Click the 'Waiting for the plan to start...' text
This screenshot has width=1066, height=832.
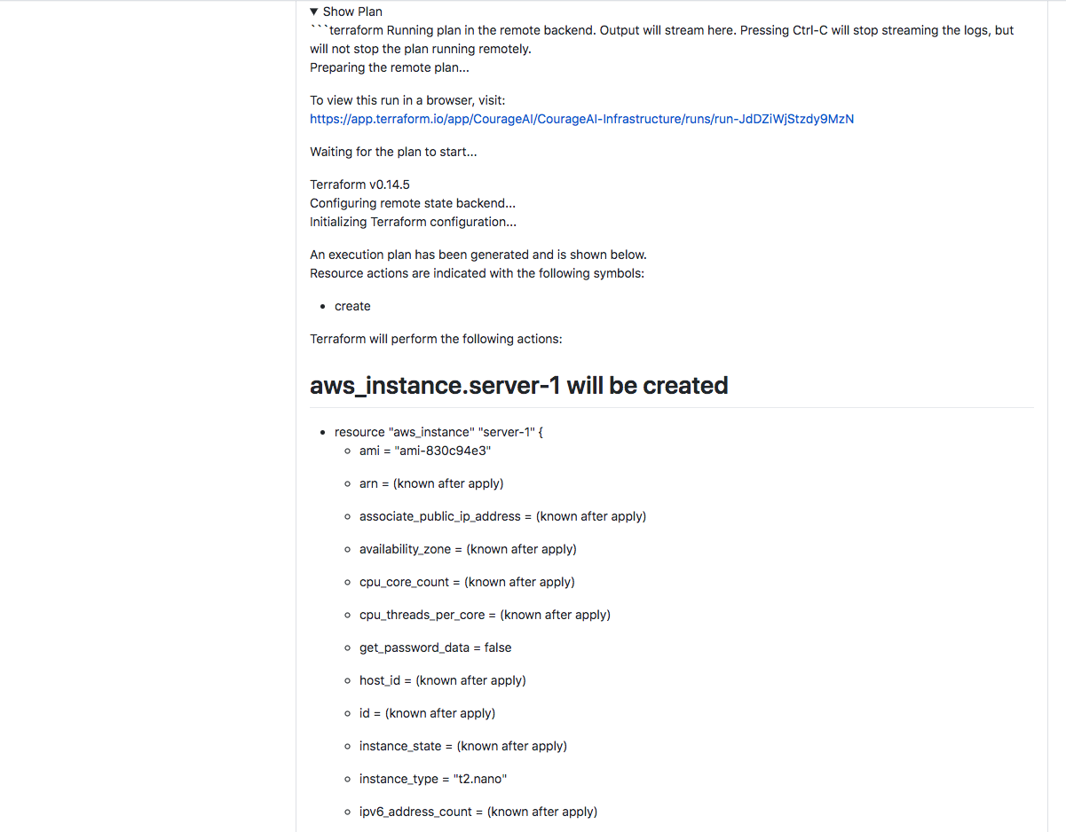pyautogui.click(x=393, y=152)
